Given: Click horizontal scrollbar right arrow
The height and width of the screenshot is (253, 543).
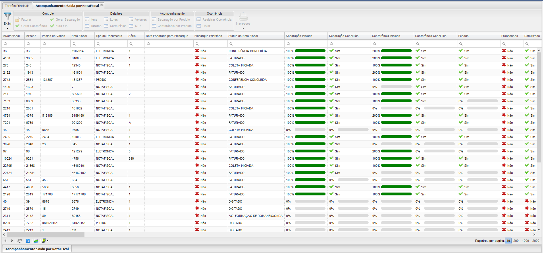Looking at the screenshot, I should [535, 234].
